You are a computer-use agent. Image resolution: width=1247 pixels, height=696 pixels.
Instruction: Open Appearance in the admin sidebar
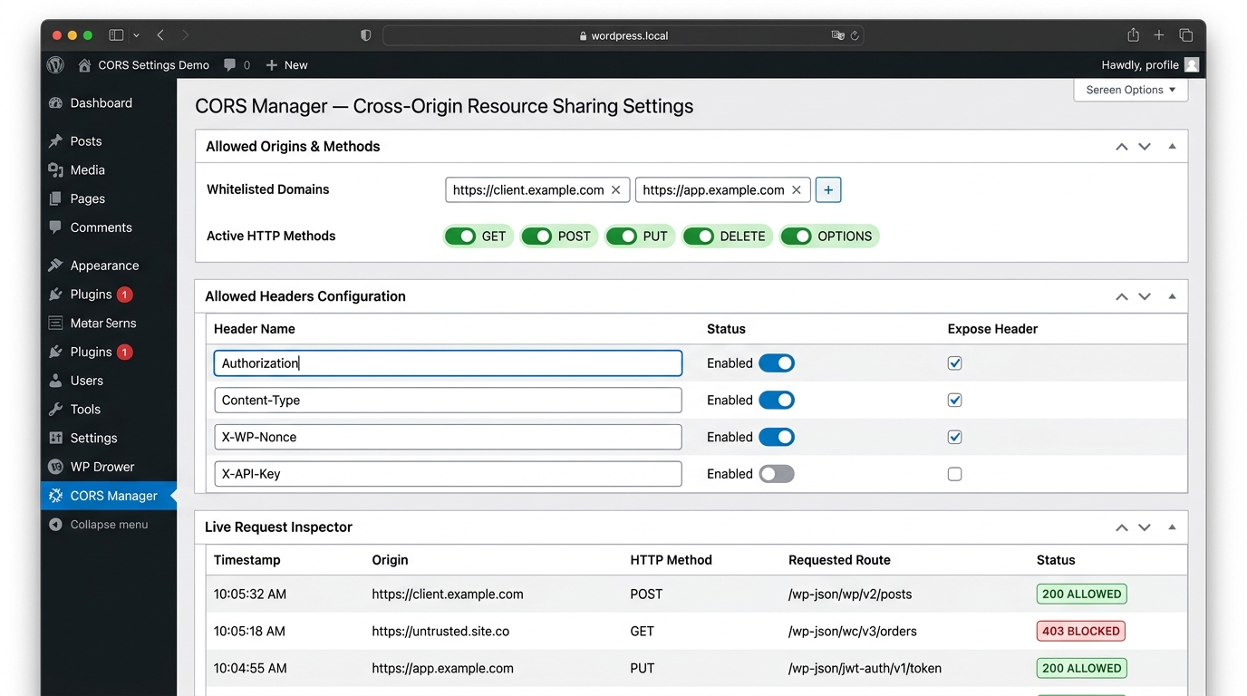[104, 266]
